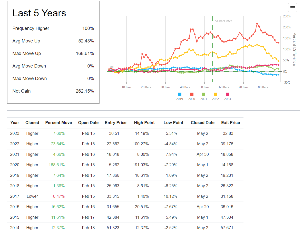The height and width of the screenshot is (231, 303).
Task: Select the 191.03% high point cell
Action: point(141,165)
